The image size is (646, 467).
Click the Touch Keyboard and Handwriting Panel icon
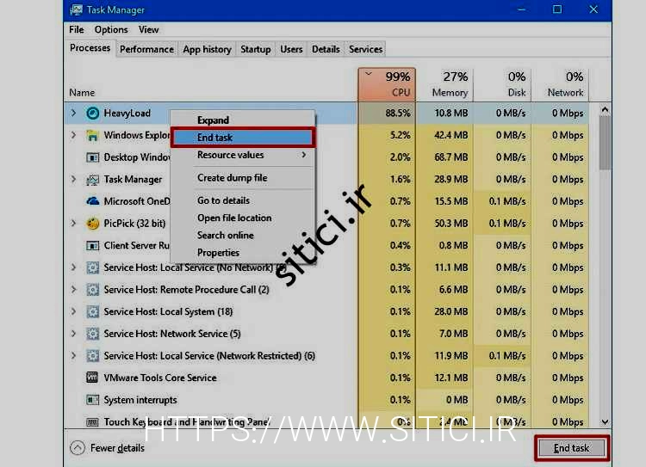click(92, 422)
